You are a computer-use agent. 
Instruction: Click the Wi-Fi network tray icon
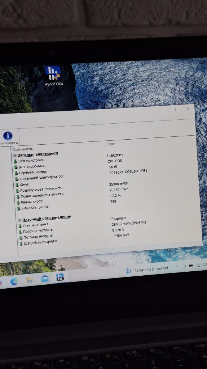pyautogui.click(x=198, y=265)
